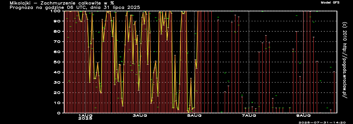353x124 pixels.
Task: Click the y-axis label 60
Action: click(57, 52)
